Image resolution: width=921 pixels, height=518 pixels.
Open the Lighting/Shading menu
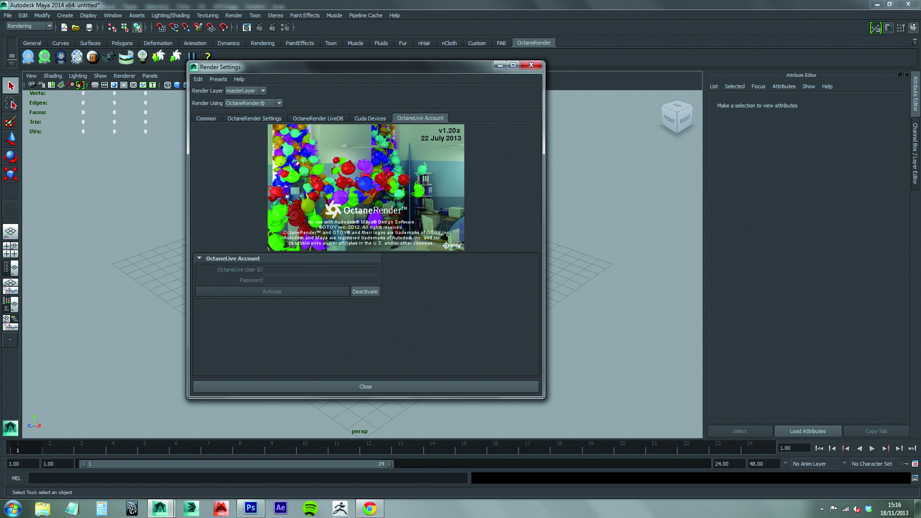point(170,15)
